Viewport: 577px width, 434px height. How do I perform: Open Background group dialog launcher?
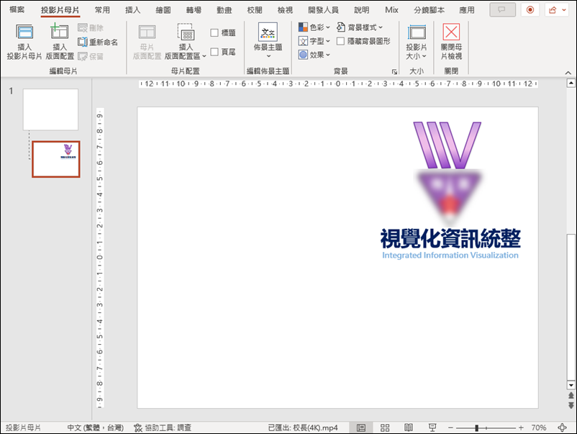(394, 71)
